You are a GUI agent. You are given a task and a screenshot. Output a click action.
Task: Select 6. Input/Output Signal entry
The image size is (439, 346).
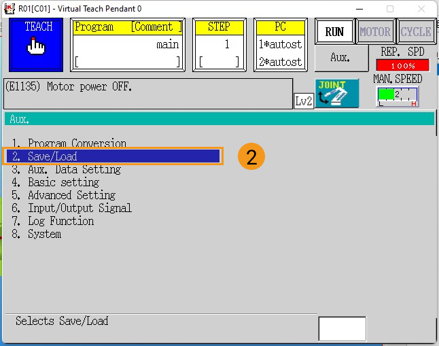(71, 208)
